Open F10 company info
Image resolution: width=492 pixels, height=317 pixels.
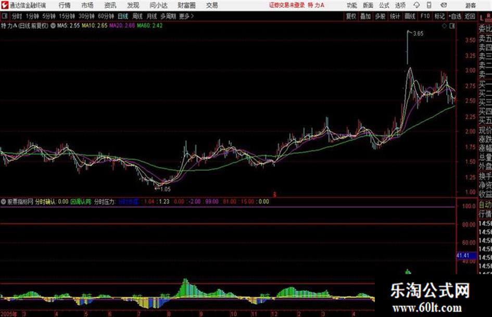[x=425, y=16]
